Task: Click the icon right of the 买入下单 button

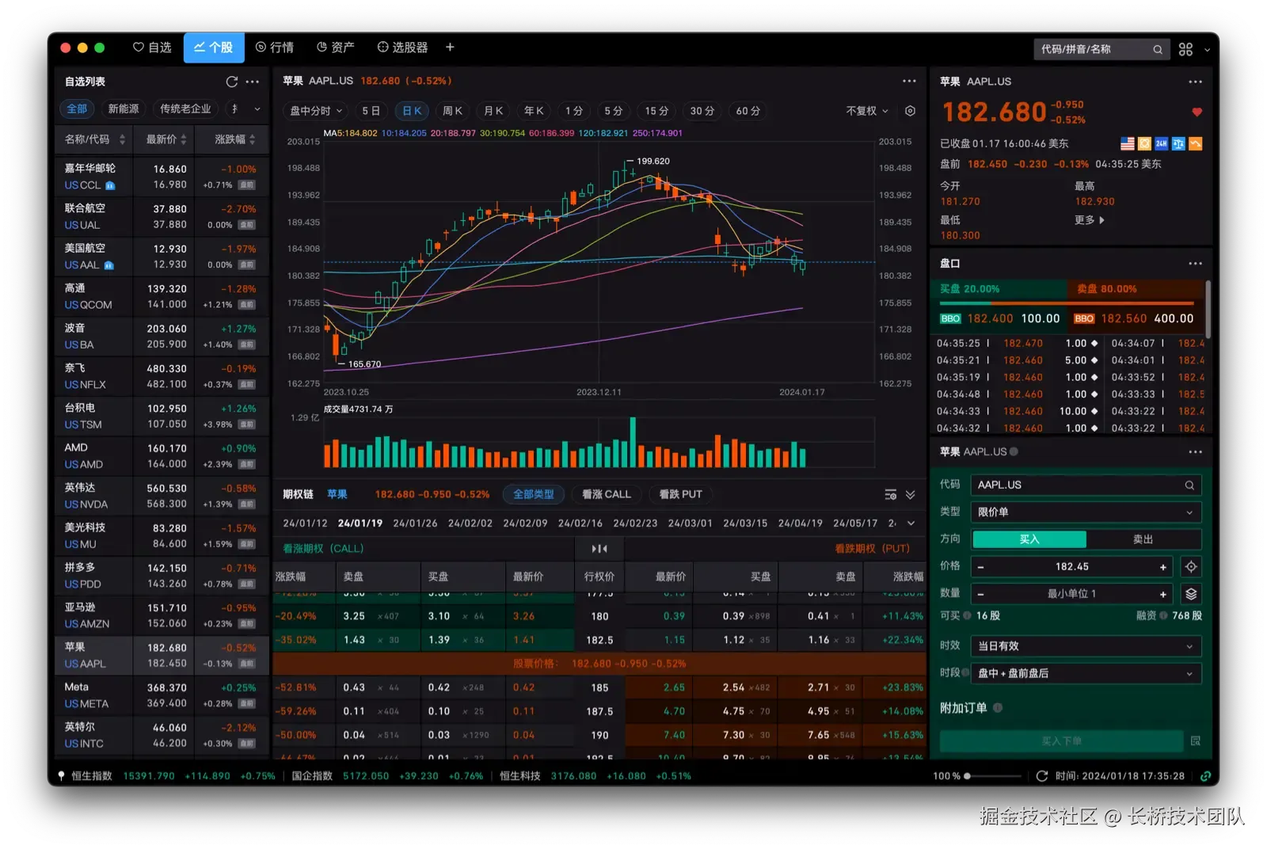Action: point(1195,741)
